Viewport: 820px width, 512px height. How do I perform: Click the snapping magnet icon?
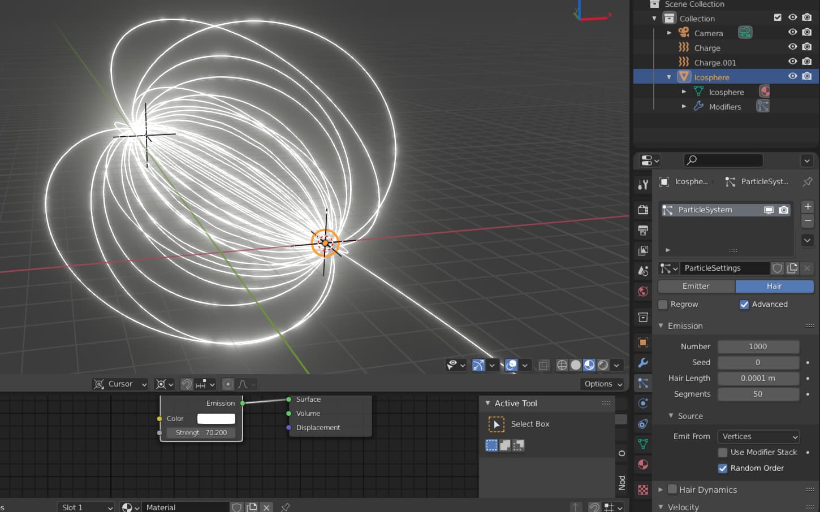tap(187, 384)
